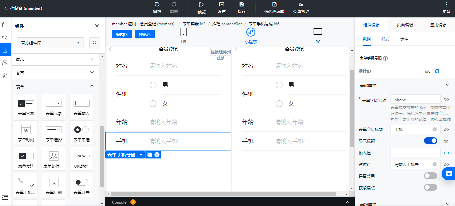Open the data source icon in the sidebar
The height and width of the screenshot is (206, 455).
[5, 63]
